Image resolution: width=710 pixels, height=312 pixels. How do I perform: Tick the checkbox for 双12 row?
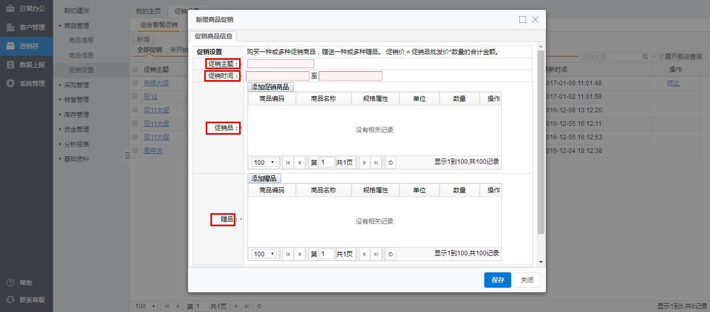[x=135, y=96]
